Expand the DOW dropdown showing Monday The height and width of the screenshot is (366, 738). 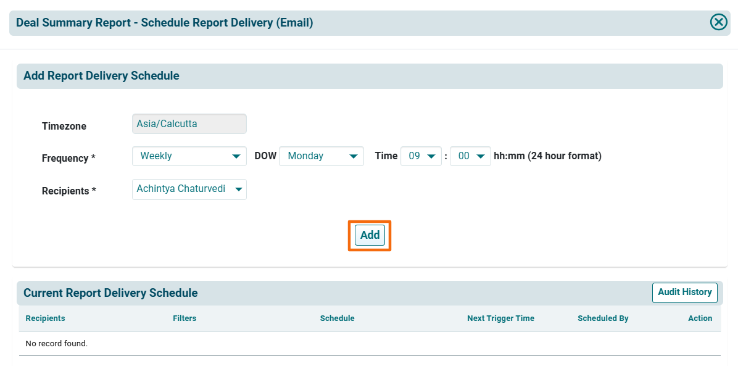[x=321, y=156]
